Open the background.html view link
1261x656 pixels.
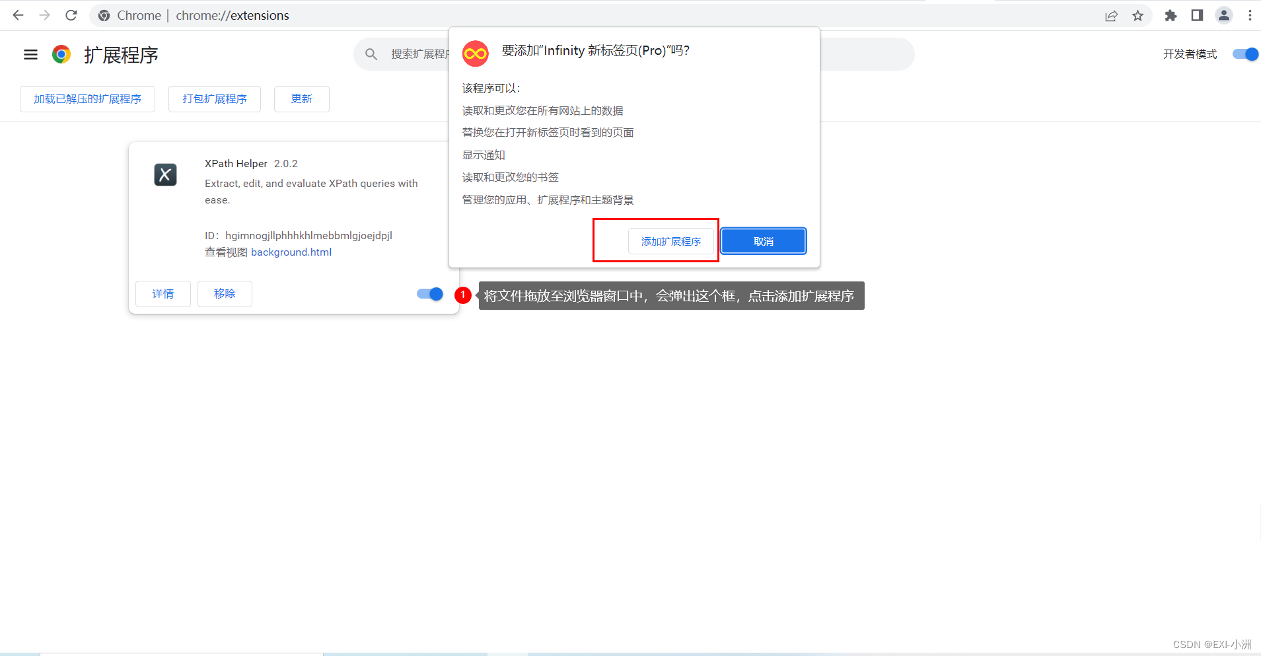[x=291, y=252]
